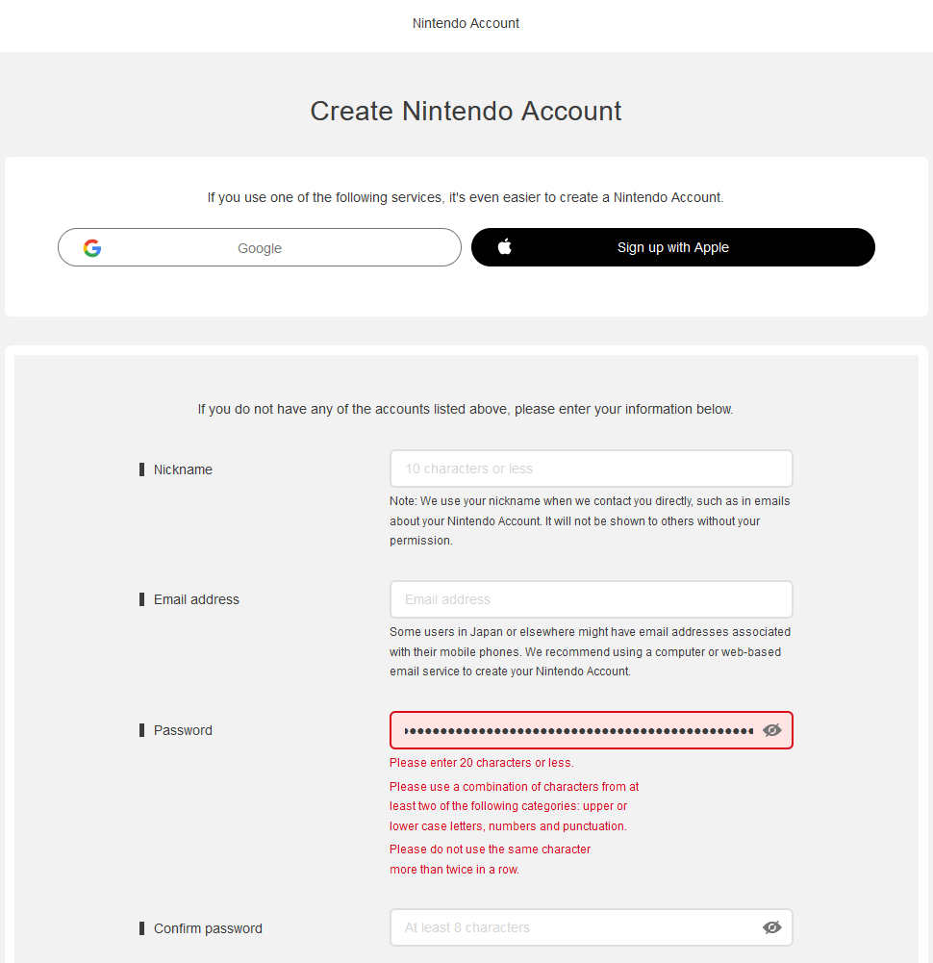Click the Nintendo Account header title
The width and height of the screenshot is (933, 963).
(x=466, y=23)
